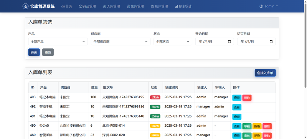Approve entry 489 with 审核 button
This screenshot has height=139, width=307.
247,136
